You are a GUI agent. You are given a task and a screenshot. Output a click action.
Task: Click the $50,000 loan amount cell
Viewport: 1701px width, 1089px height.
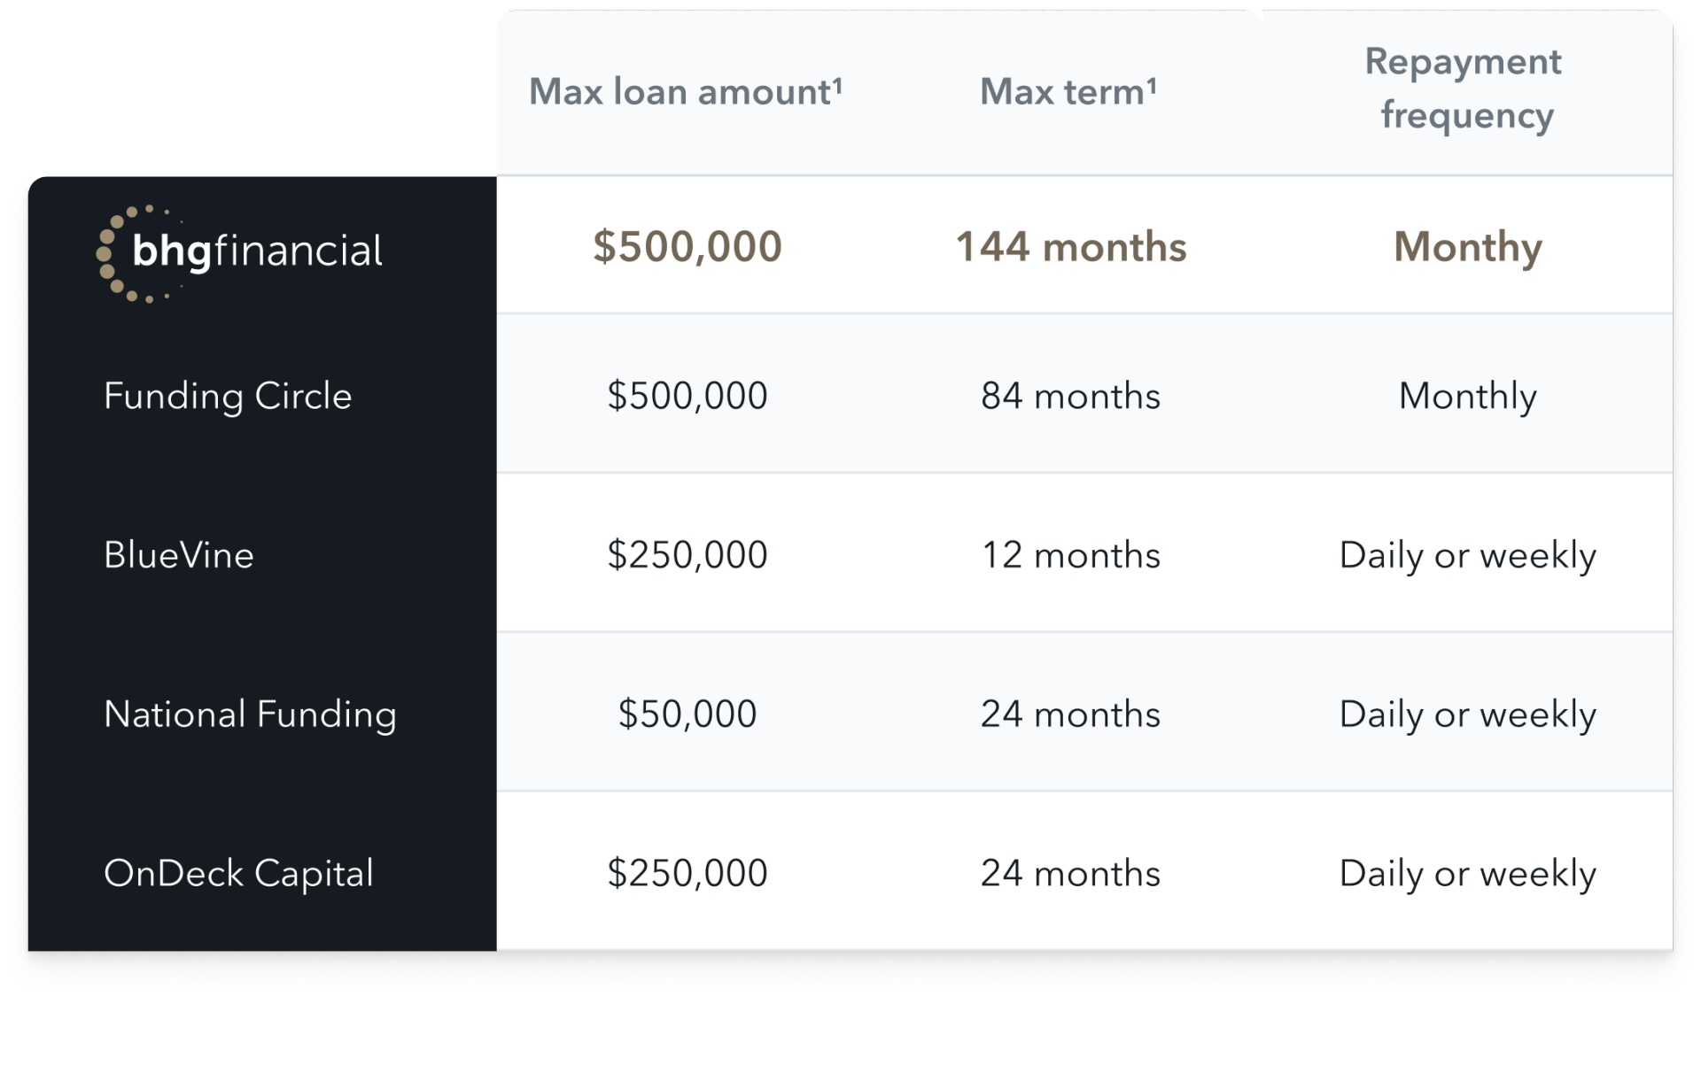687,714
